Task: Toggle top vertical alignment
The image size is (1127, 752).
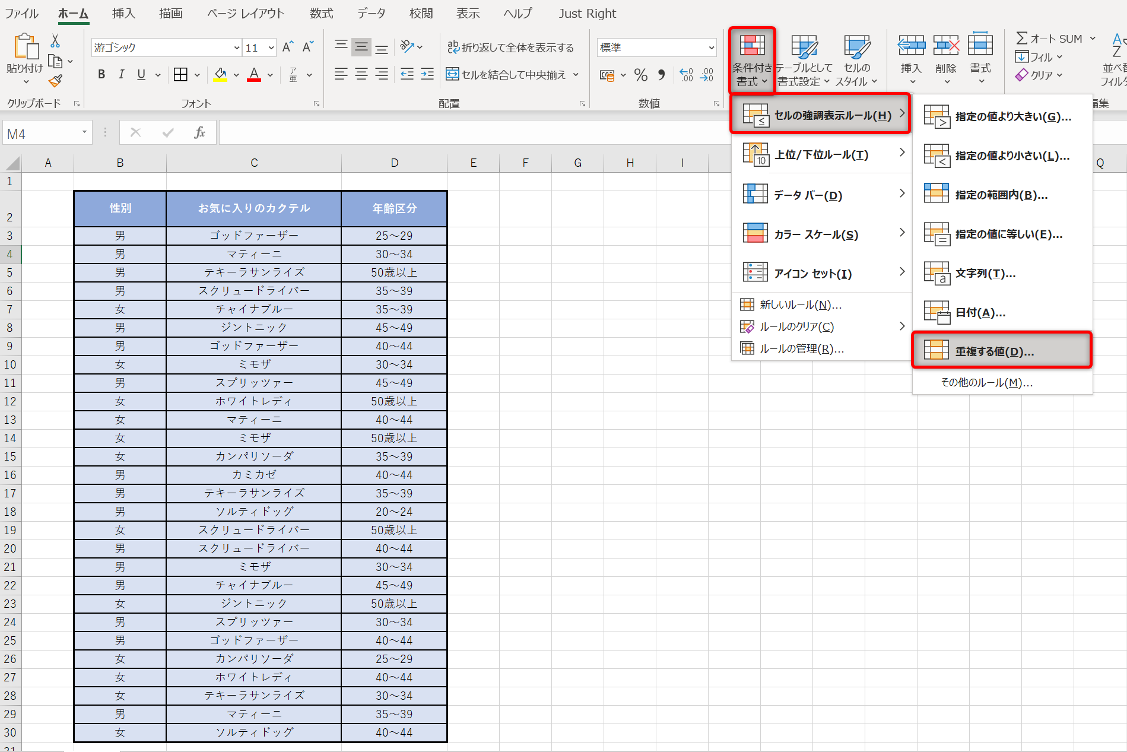Action: pyautogui.click(x=341, y=46)
